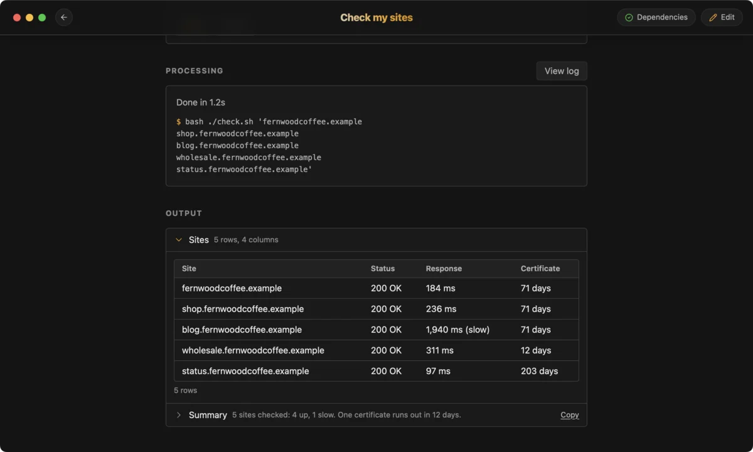This screenshot has width=753, height=452.
Task: Click the Edit button
Action: click(722, 18)
